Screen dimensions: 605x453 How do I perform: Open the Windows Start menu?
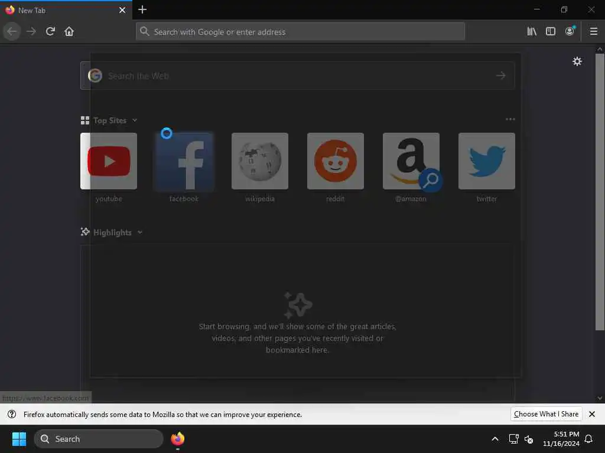(19, 439)
